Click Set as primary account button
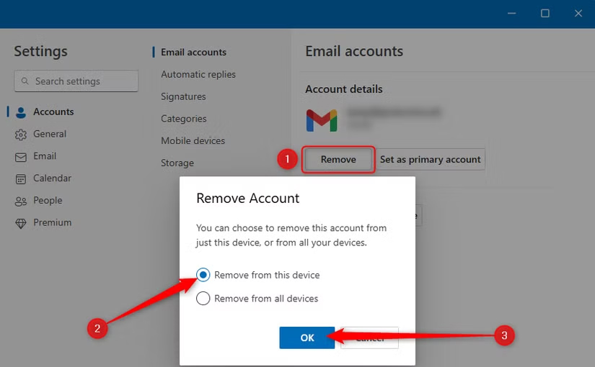Screen dimensions: 595x367 (x=430, y=160)
